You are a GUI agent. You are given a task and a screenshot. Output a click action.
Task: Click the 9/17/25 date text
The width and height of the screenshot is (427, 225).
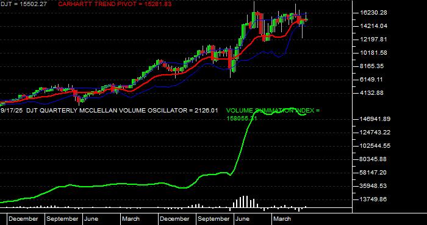pyautogui.click(x=12, y=111)
